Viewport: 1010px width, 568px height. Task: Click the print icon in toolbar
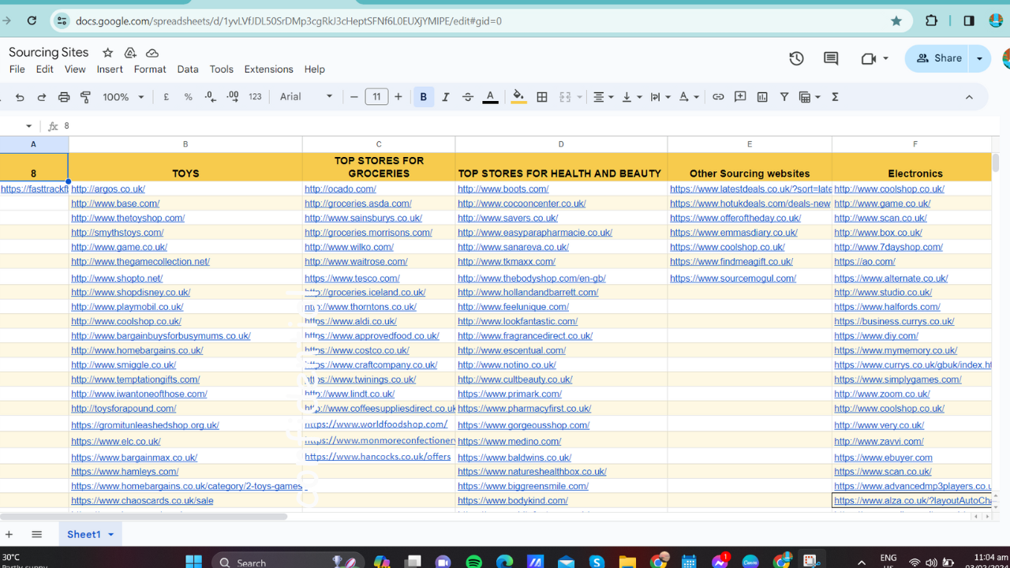pos(64,97)
